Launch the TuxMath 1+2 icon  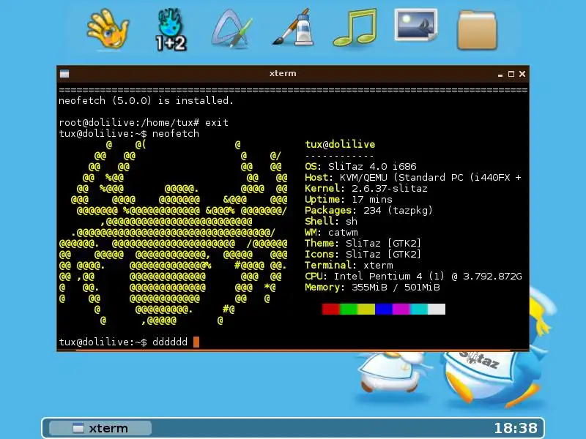point(171,29)
